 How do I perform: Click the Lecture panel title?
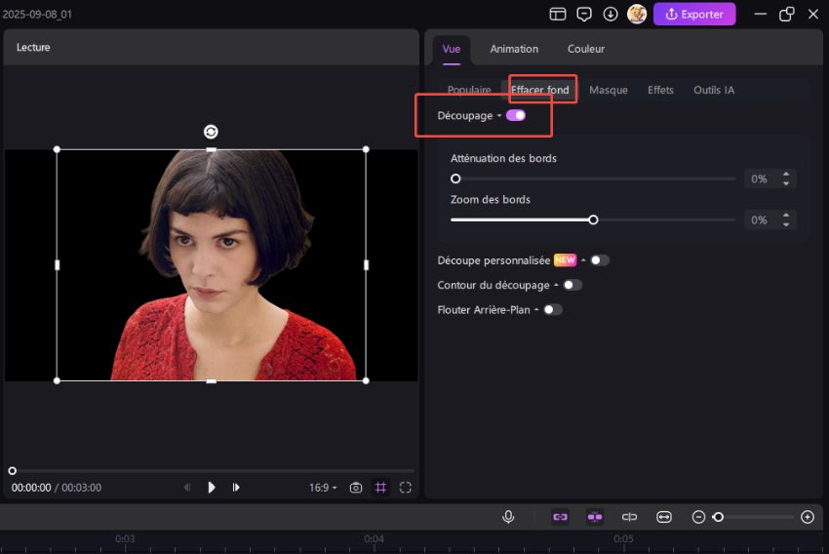(x=33, y=47)
